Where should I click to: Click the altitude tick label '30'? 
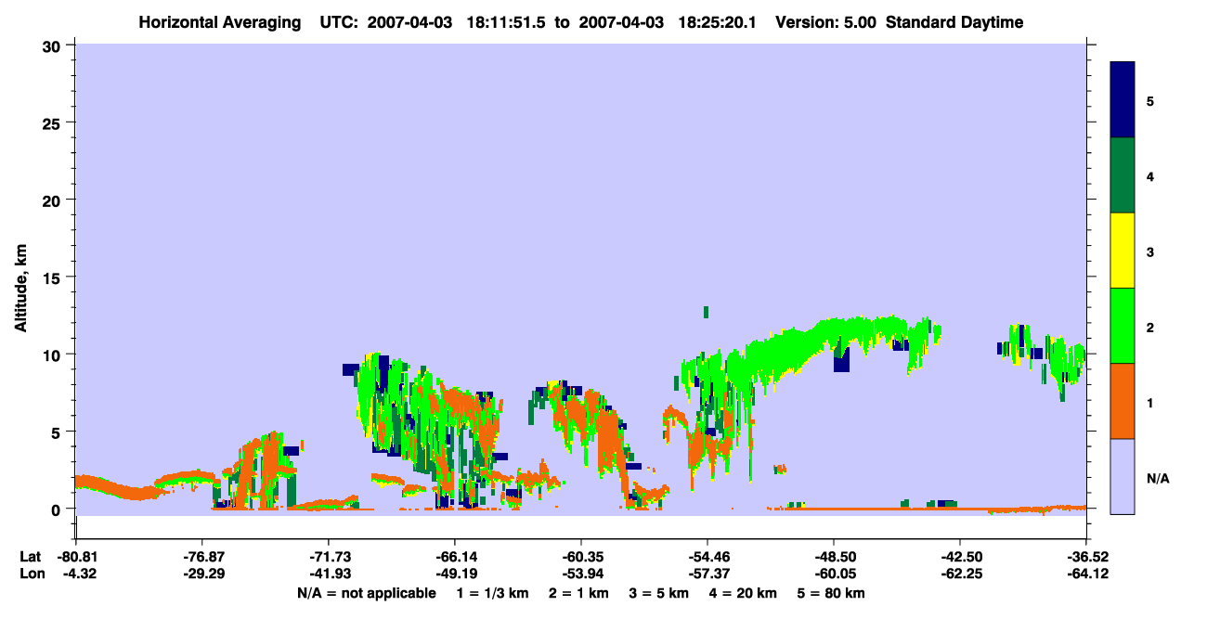click(53, 45)
